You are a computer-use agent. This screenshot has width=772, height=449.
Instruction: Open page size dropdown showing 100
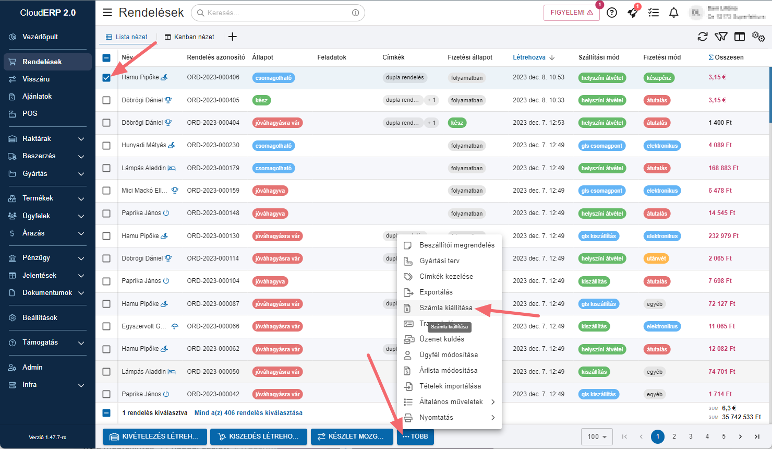point(597,436)
